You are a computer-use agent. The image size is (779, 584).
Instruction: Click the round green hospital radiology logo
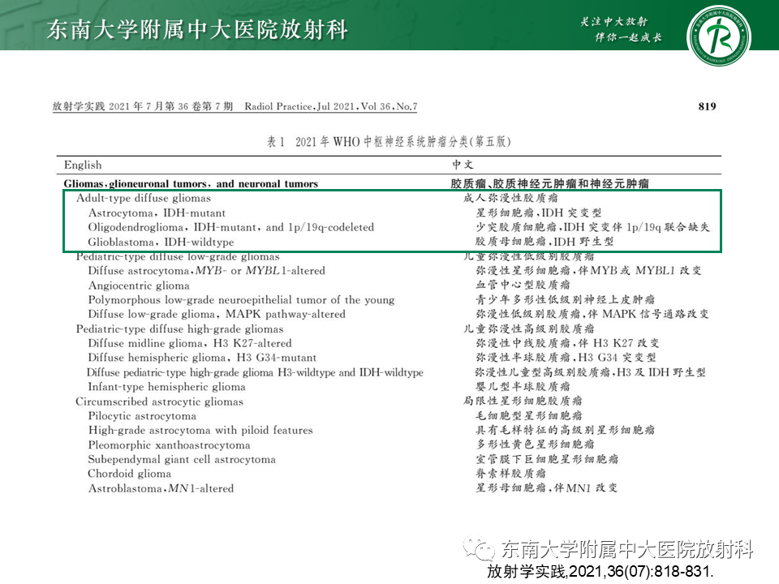pos(718,36)
